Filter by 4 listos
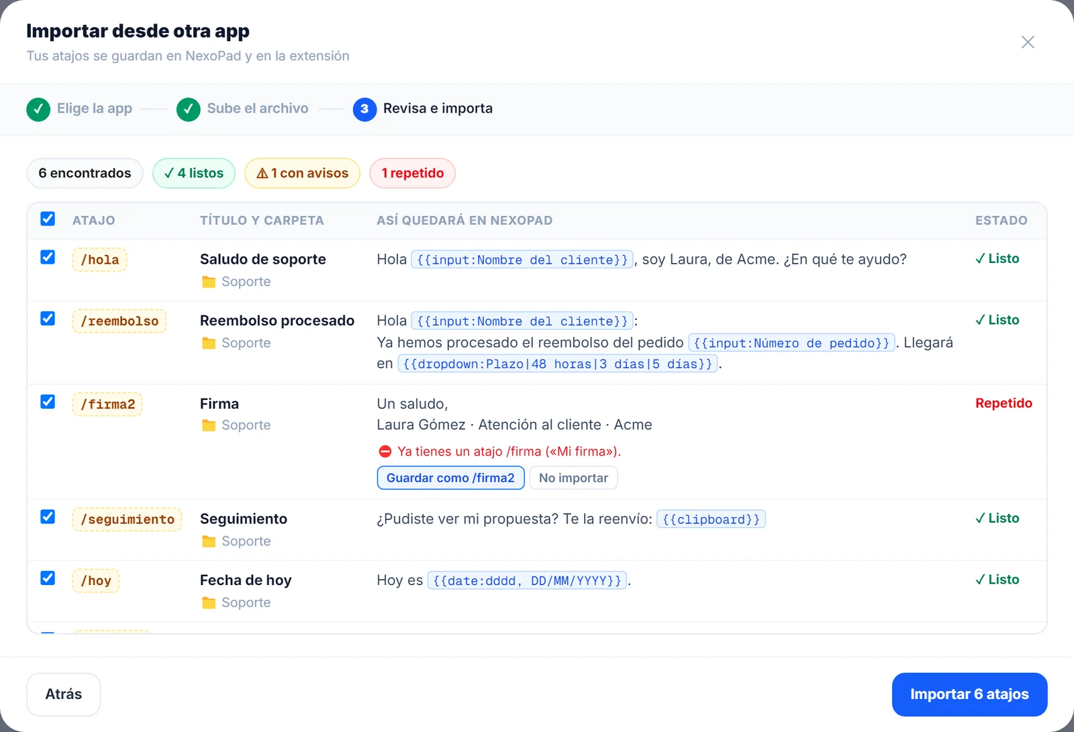 pos(194,173)
